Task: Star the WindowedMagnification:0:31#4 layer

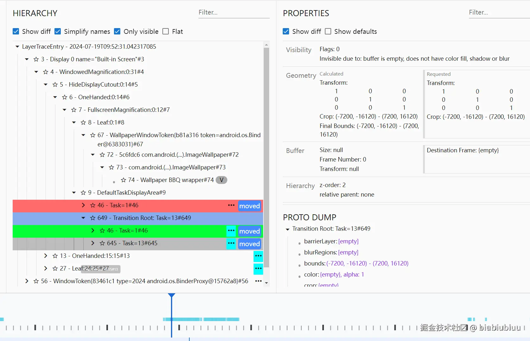Action: [x=46, y=72]
